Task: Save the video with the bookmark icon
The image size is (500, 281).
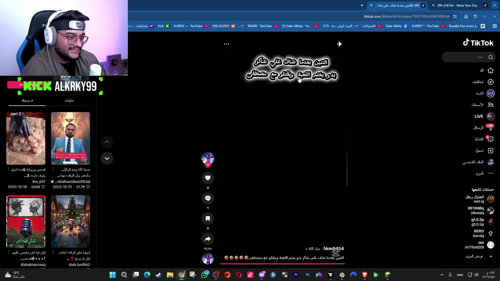Action: [208, 219]
